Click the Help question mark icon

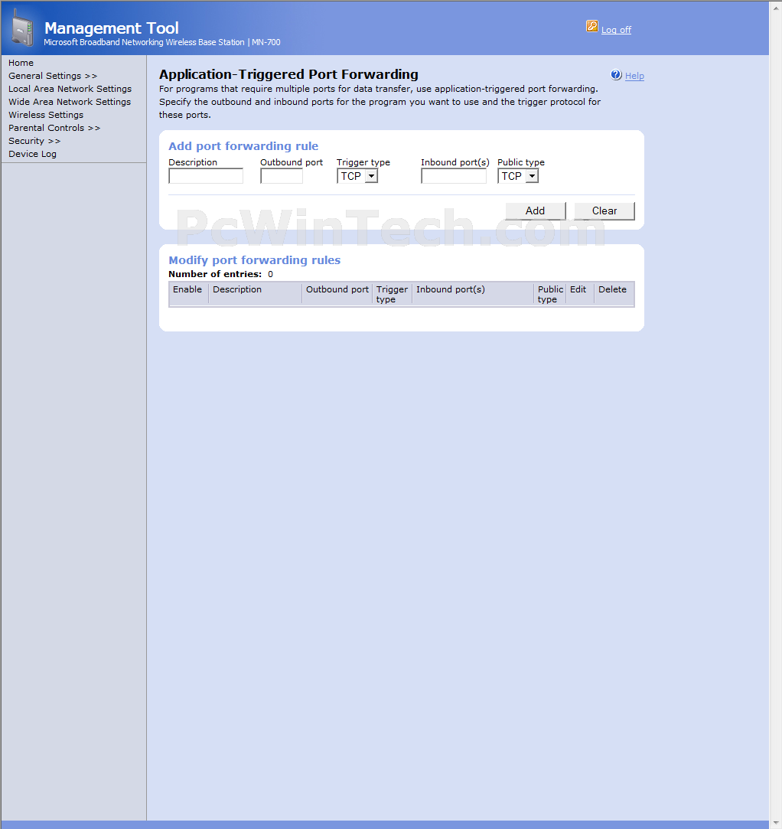coord(616,75)
